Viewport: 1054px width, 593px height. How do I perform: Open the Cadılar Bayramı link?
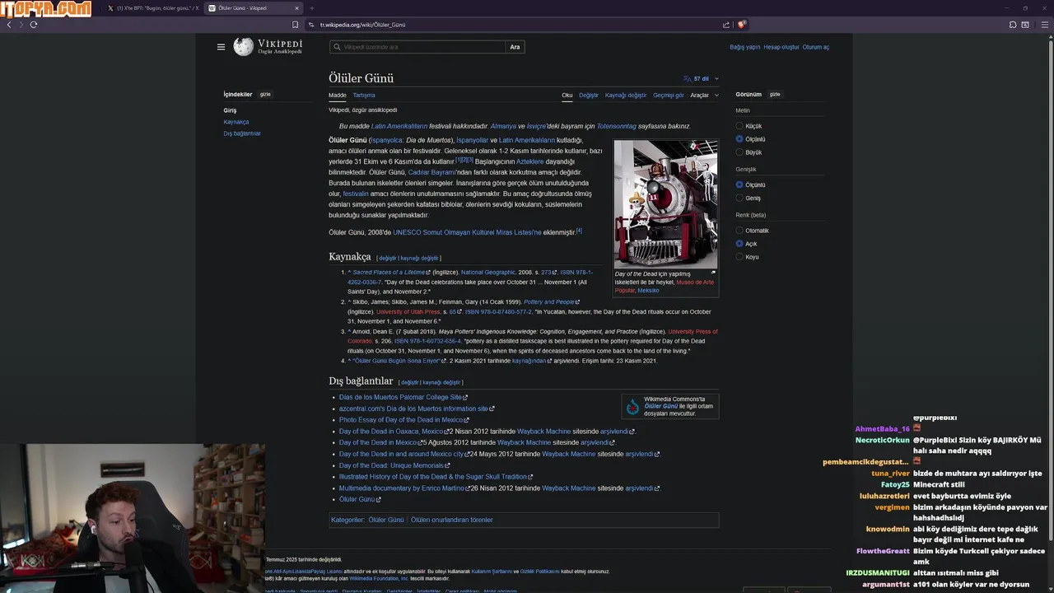click(x=431, y=172)
